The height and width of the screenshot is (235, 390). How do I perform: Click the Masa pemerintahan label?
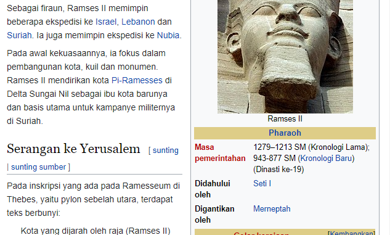(x=220, y=152)
